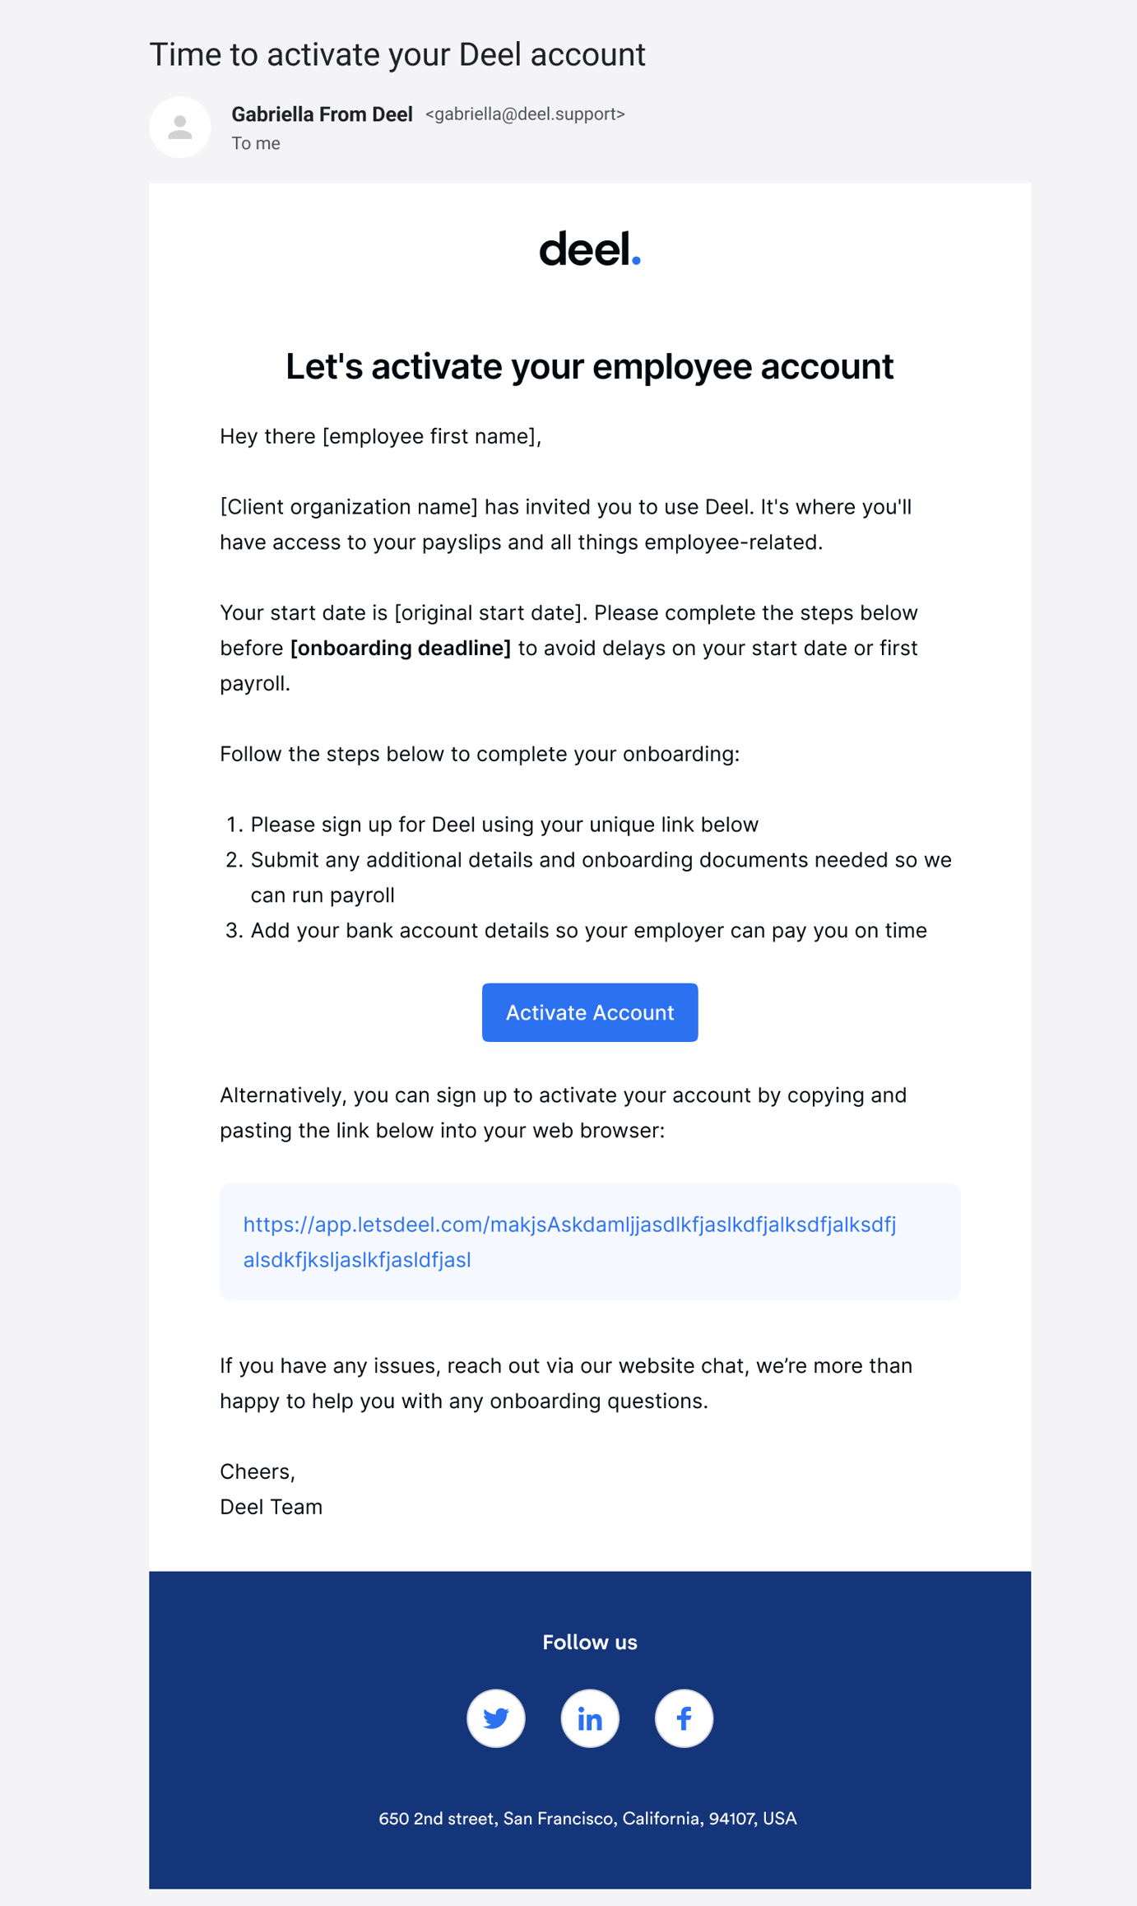The image size is (1137, 1906).
Task: Click step 1 about signing up
Action: tap(504, 825)
